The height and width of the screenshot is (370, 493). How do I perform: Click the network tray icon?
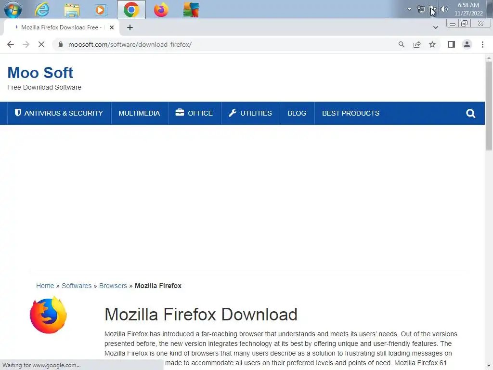pyautogui.click(x=421, y=10)
